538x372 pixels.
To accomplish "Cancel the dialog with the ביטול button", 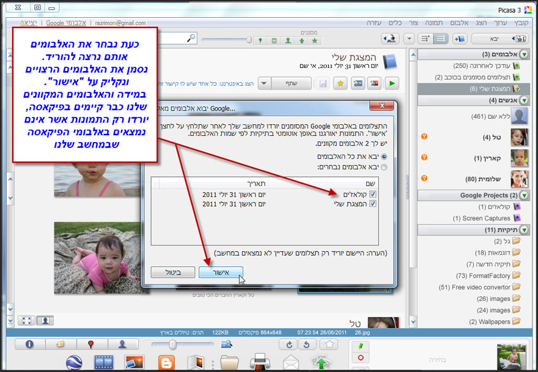I will [x=173, y=272].
